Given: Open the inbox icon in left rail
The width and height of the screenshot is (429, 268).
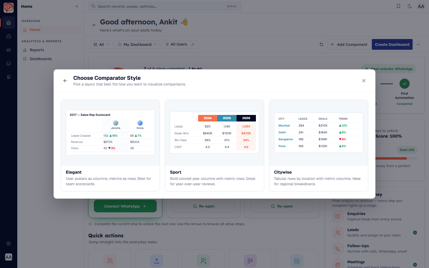Looking at the screenshot, I should [9, 63].
